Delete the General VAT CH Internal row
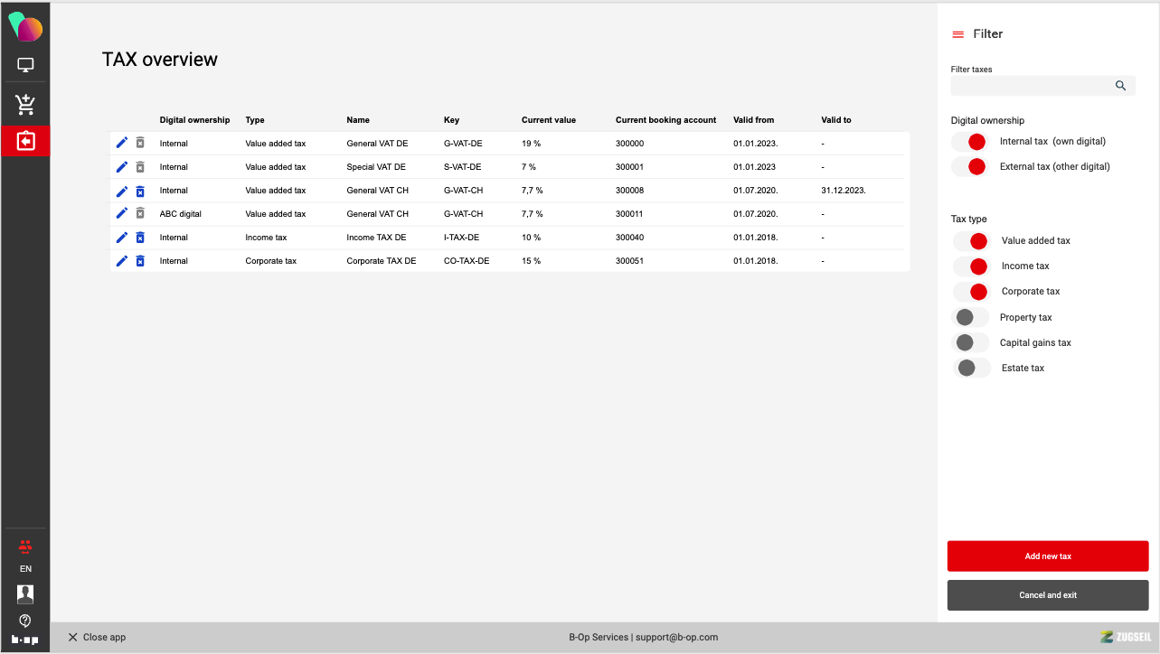 140,191
